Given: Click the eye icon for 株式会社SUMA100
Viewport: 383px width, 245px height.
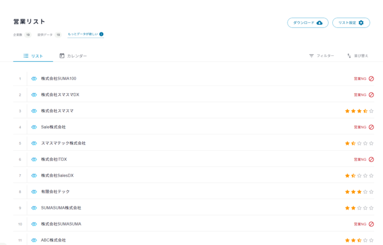Looking at the screenshot, I should click(34, 78).
